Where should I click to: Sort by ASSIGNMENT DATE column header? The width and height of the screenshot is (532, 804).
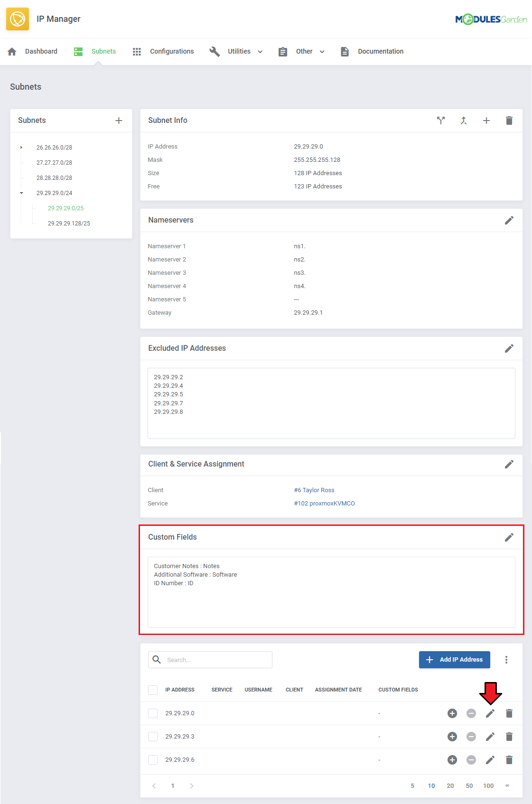338,690
